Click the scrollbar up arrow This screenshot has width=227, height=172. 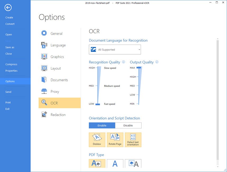[217, 39]
